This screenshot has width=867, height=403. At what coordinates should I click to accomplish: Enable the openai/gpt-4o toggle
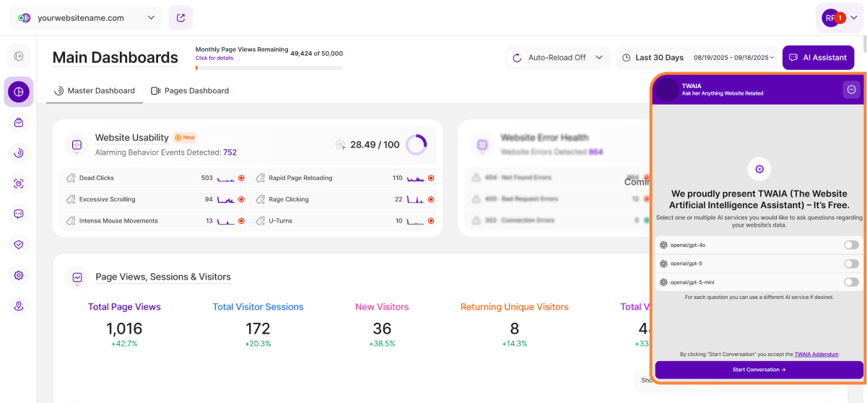[x=851, y=245]
